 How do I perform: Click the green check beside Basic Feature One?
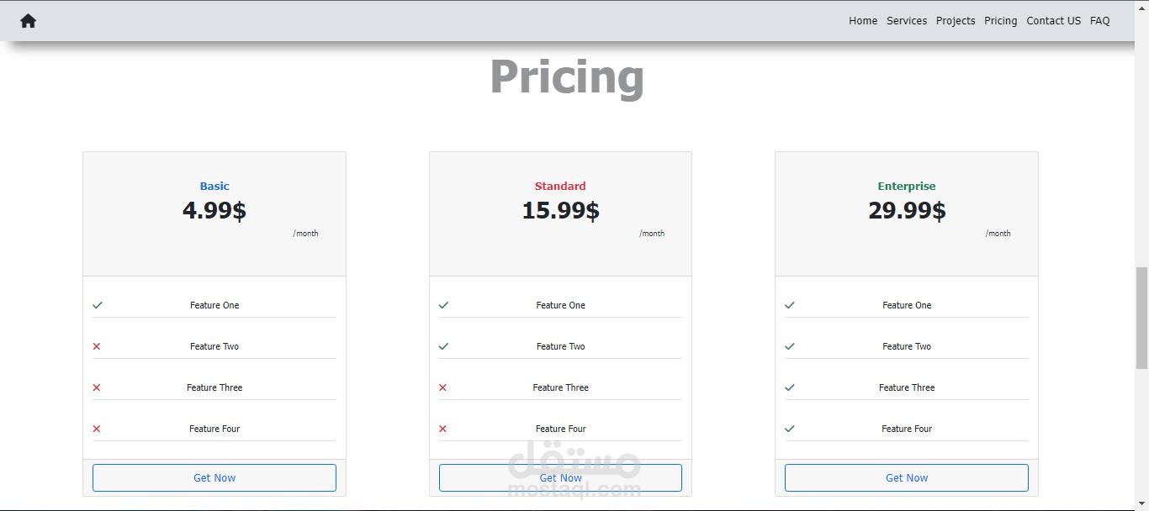[98, 305]
